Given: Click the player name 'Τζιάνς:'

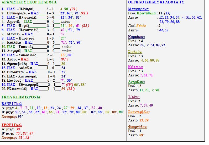Looking at the screenshot, I should coord(134,97).
